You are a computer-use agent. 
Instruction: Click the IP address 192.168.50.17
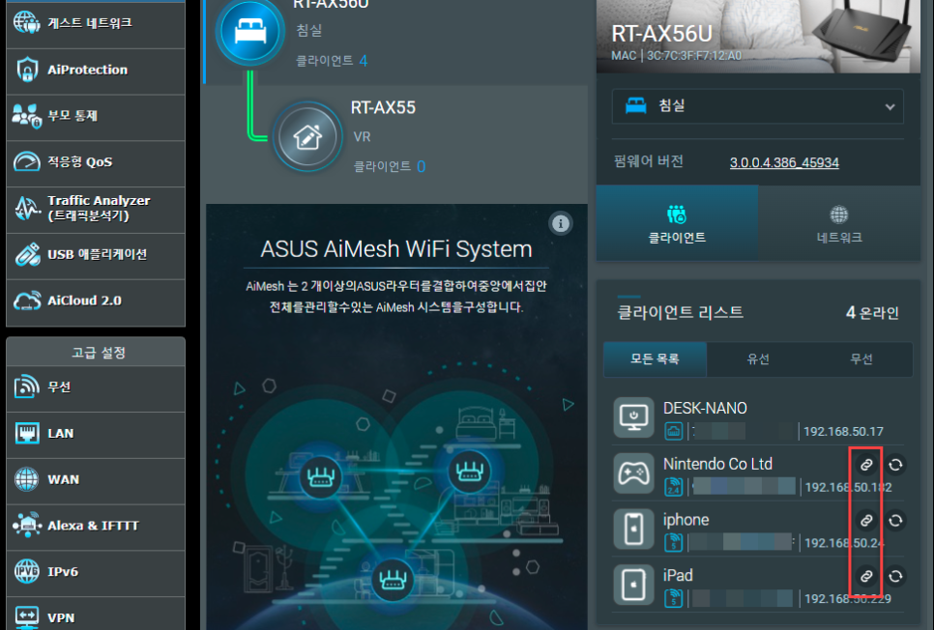point(843,431)
